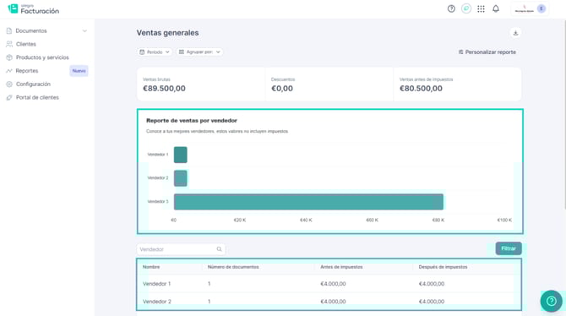566x316 pixels.
Task: Click the search magnifier in Vendedor field
Action: (219, 249)
